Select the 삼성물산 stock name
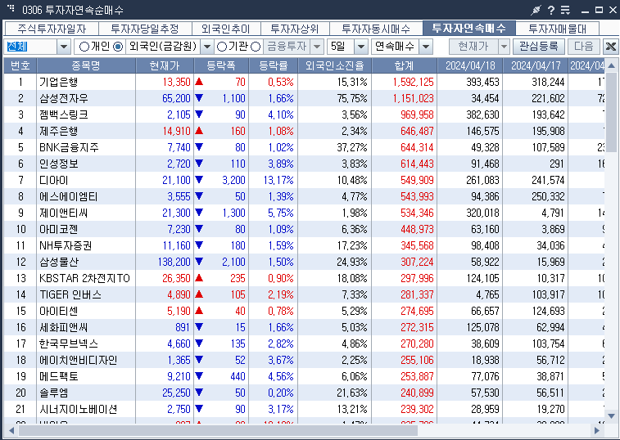The image size is (620, 440). point(59,262)
